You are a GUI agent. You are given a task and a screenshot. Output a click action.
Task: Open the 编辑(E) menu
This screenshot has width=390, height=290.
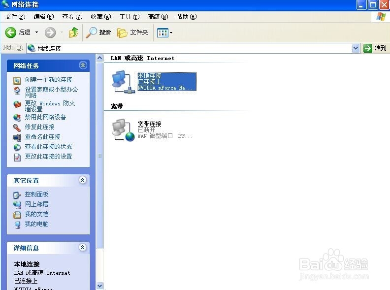click(44, 17)
